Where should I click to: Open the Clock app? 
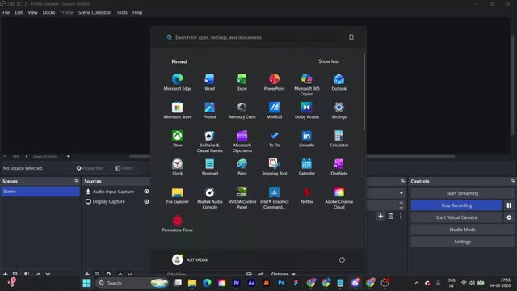(x=178, y=167)
